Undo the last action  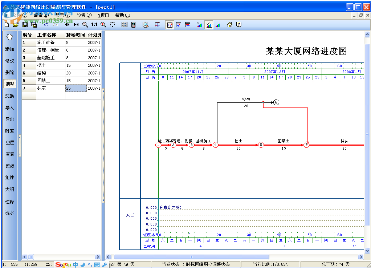click(x=46, y=25)
